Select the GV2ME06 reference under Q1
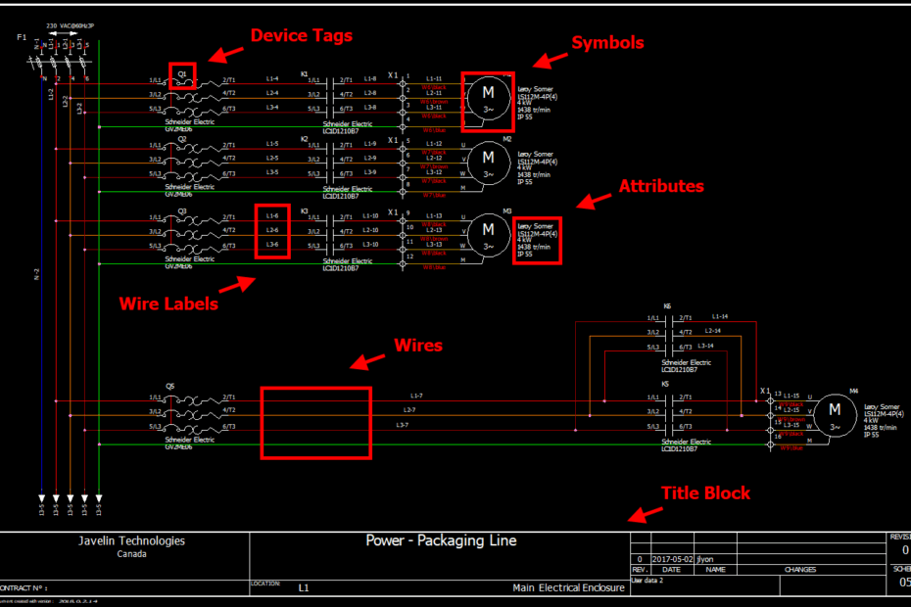Image resolution: width=911 pixels, height=607 pixels. point(178,129)
